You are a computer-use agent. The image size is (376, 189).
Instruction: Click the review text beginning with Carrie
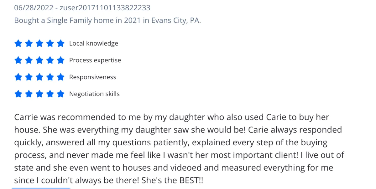[x=179, y=149]
